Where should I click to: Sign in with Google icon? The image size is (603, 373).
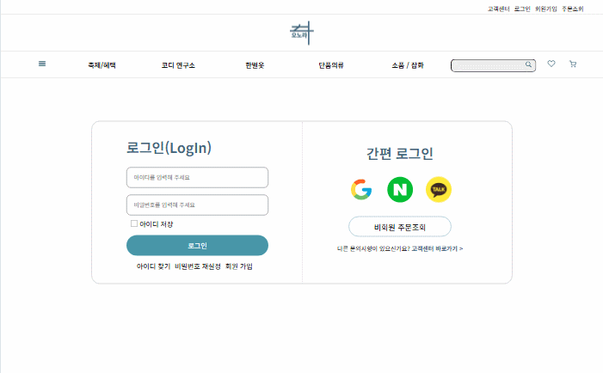pyautogui.click(x=361, y=189)
